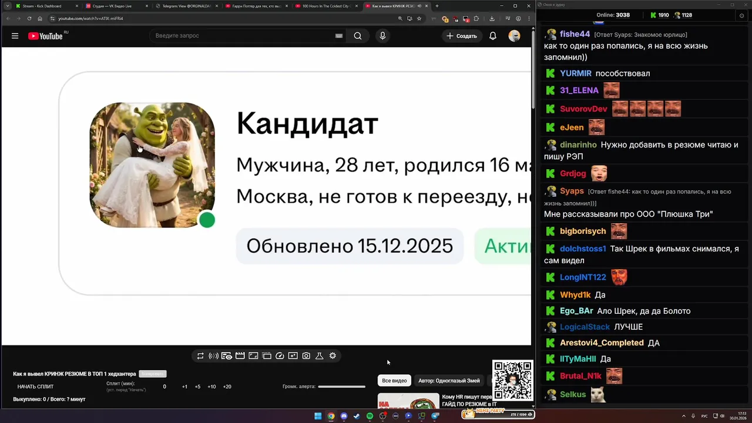Viewport: 752px width, 423px height.
Task: Select the Все видео filter chip
Action: tap(394, 381)
